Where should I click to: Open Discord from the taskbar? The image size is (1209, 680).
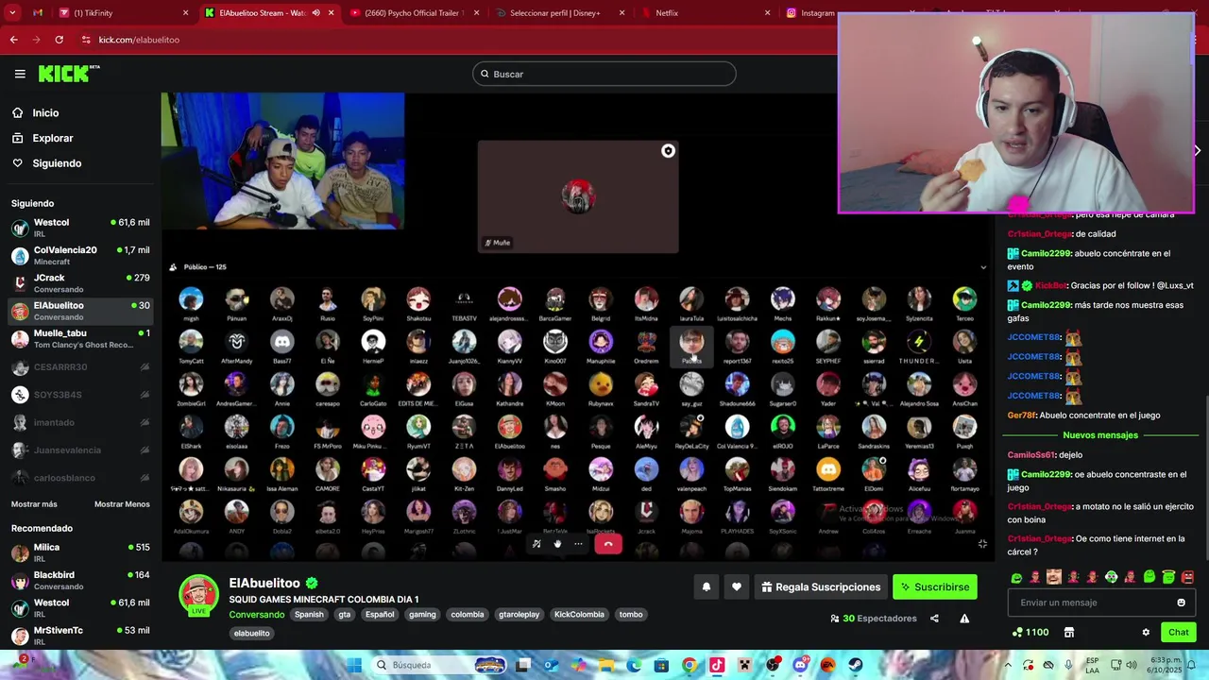point(800,665)
